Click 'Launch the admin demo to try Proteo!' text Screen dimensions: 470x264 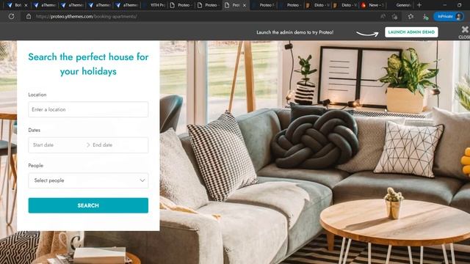295,32
